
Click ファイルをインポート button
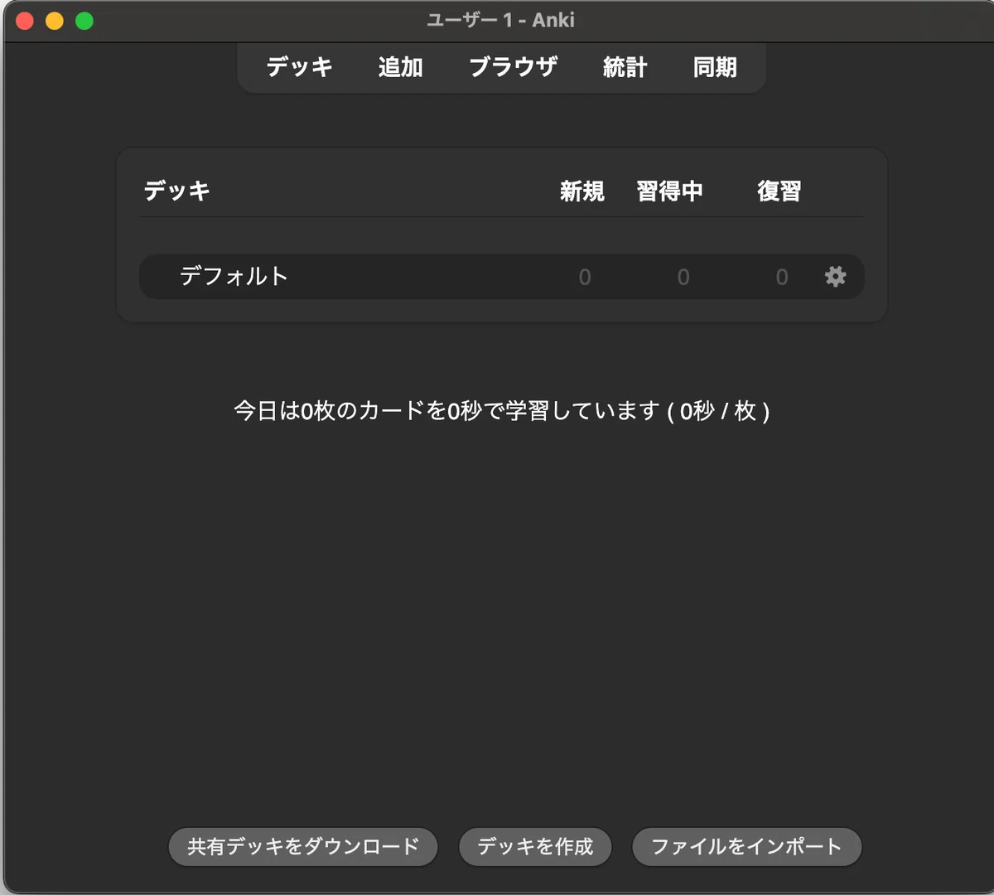(746, 846)
